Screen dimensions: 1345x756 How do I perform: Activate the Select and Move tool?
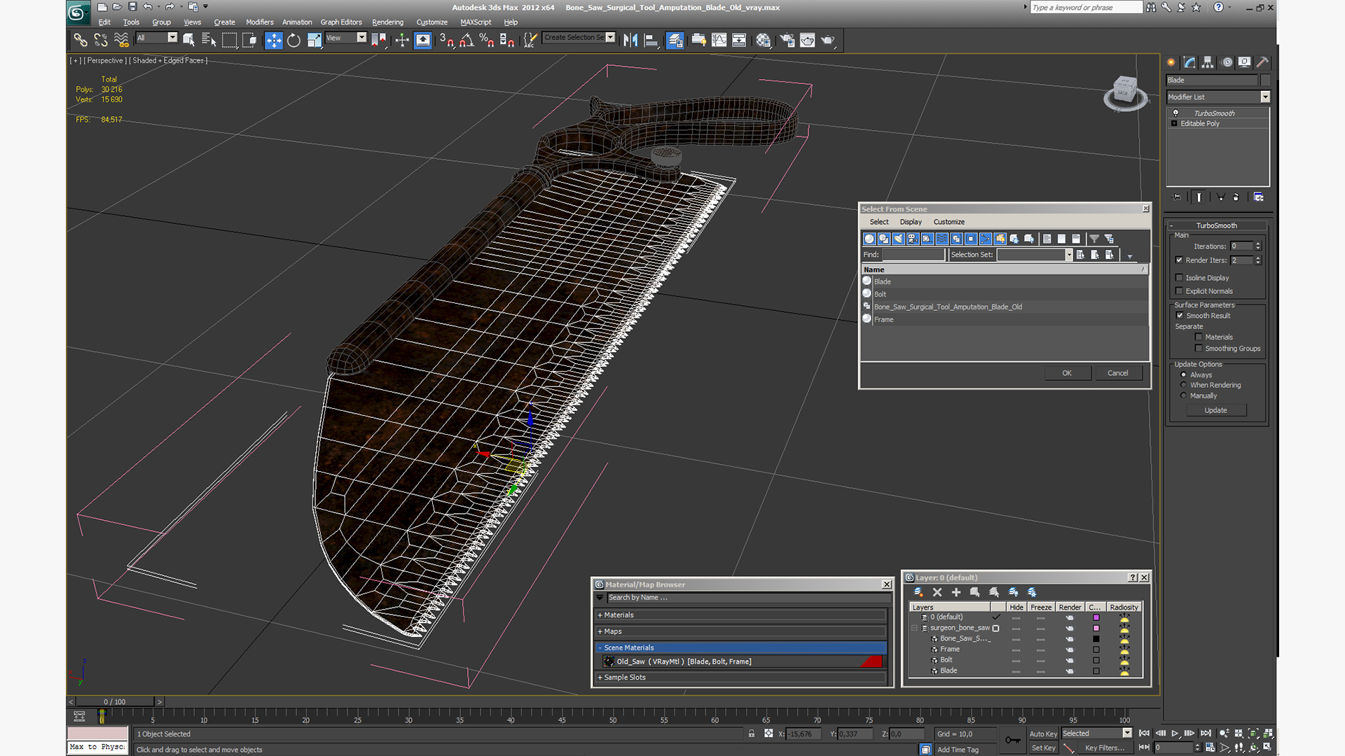tap(274, 40)
